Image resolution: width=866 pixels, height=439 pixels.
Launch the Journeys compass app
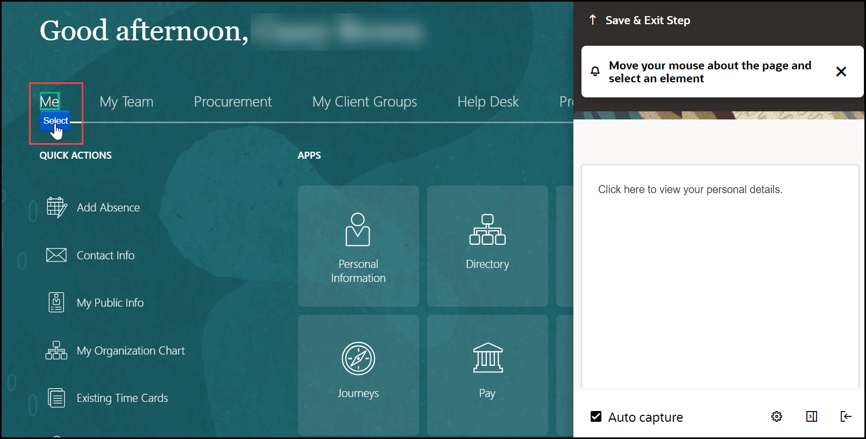coord(358,376)
